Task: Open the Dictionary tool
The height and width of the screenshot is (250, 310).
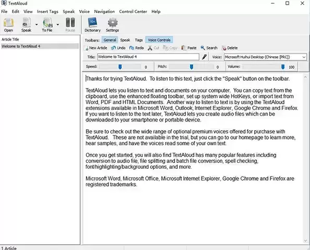Action: pyautogui.click(x=93, y=25)
